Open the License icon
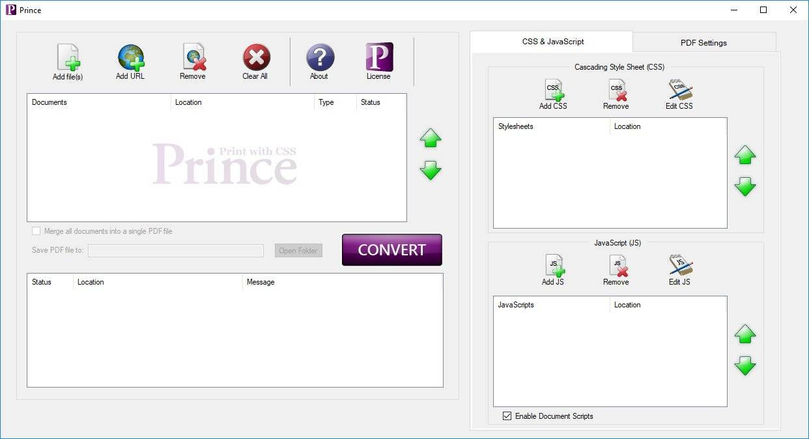This screenshot has width=809, height=439. pos(378,57)
